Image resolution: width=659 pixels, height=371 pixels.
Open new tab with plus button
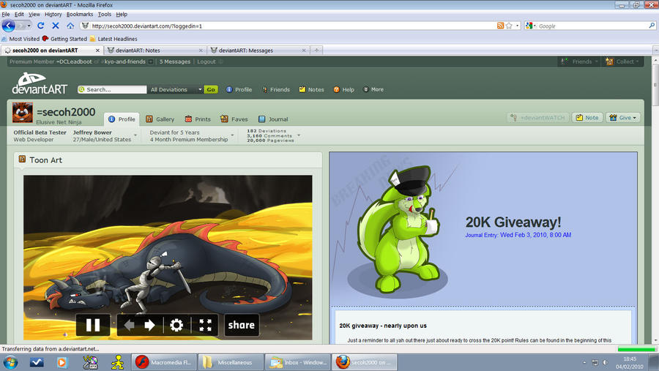pos(316,50)
